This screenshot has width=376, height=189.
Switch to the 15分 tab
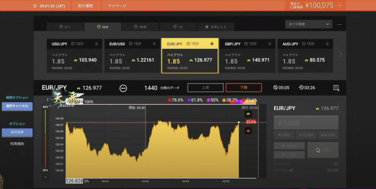(x=103, y=27)
